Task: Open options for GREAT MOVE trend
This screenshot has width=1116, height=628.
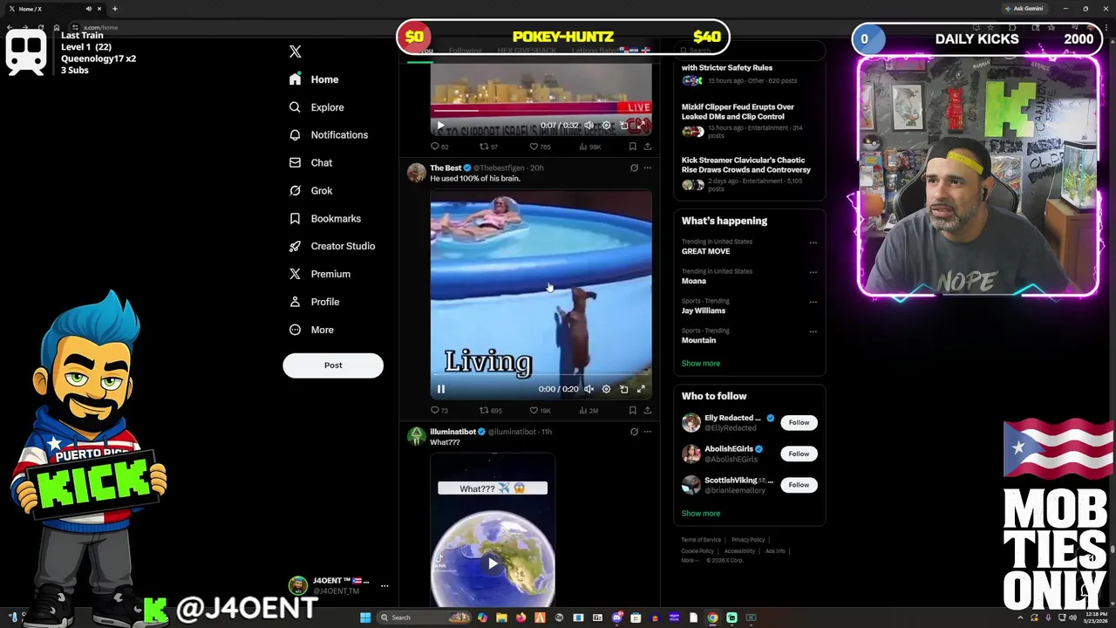Action: coord(813,243)
